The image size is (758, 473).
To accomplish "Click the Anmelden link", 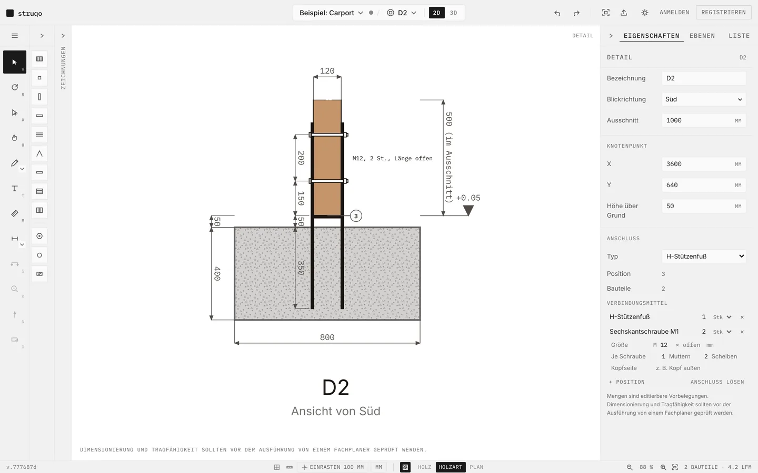I will click(x=674, y=13).
